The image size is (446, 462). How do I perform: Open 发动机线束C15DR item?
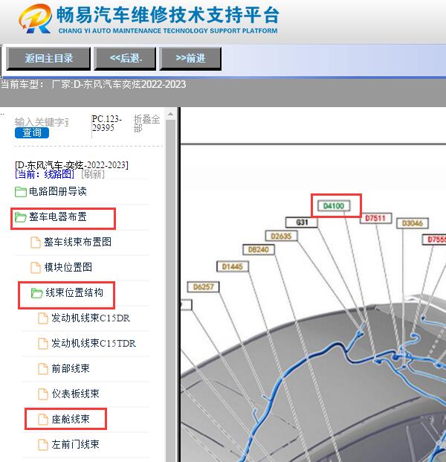pyautogui.click(x=91, y=318)
